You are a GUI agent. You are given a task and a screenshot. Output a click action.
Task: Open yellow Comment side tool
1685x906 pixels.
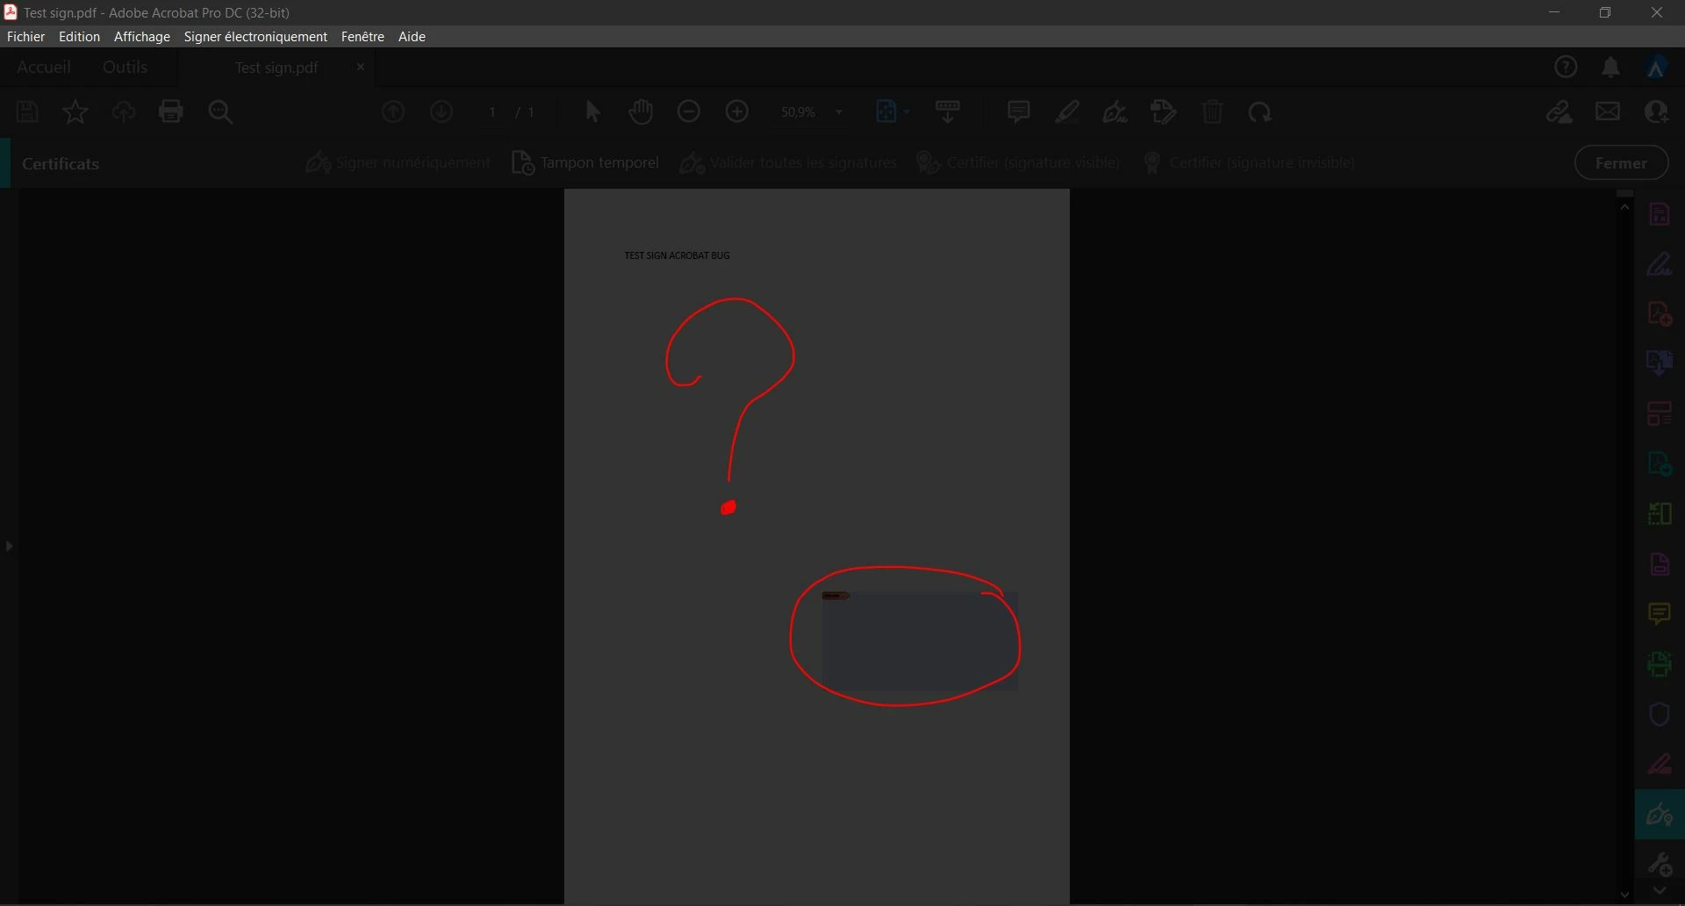(1659, 614)
